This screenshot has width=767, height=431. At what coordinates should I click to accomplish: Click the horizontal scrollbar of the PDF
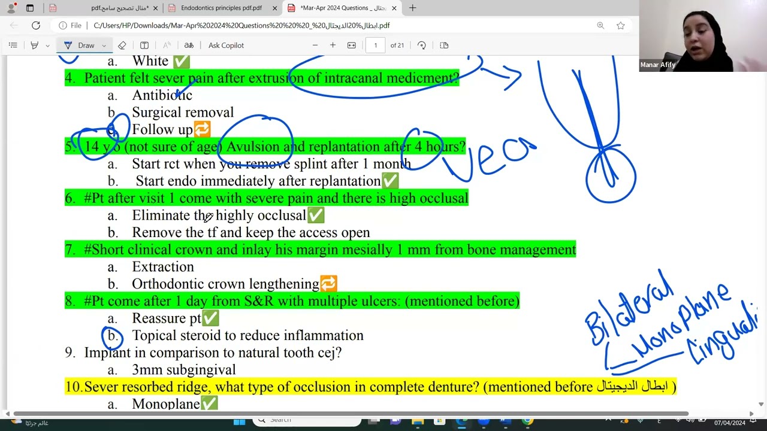tap(351, 414)
